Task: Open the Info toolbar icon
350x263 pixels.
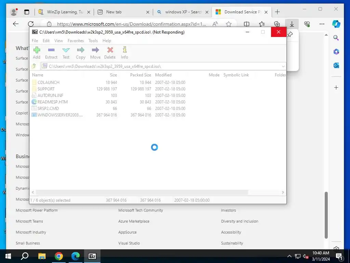Action: pos(124,49)
